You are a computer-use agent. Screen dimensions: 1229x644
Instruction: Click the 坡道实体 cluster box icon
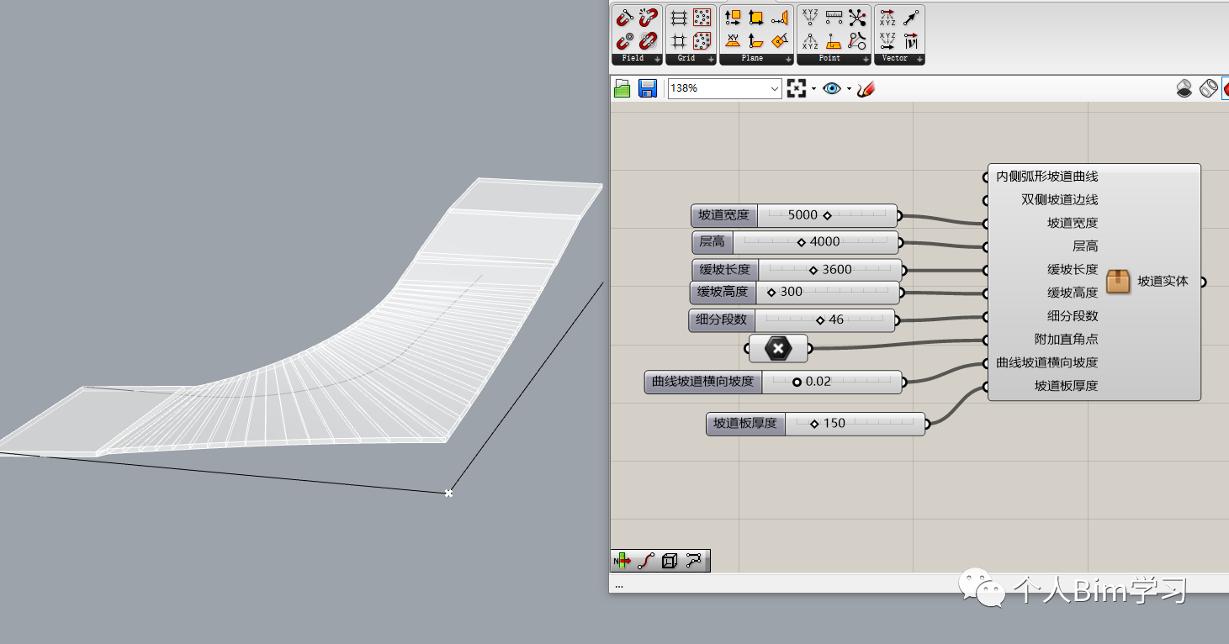pyautogui.click(x=1118, y=282)
